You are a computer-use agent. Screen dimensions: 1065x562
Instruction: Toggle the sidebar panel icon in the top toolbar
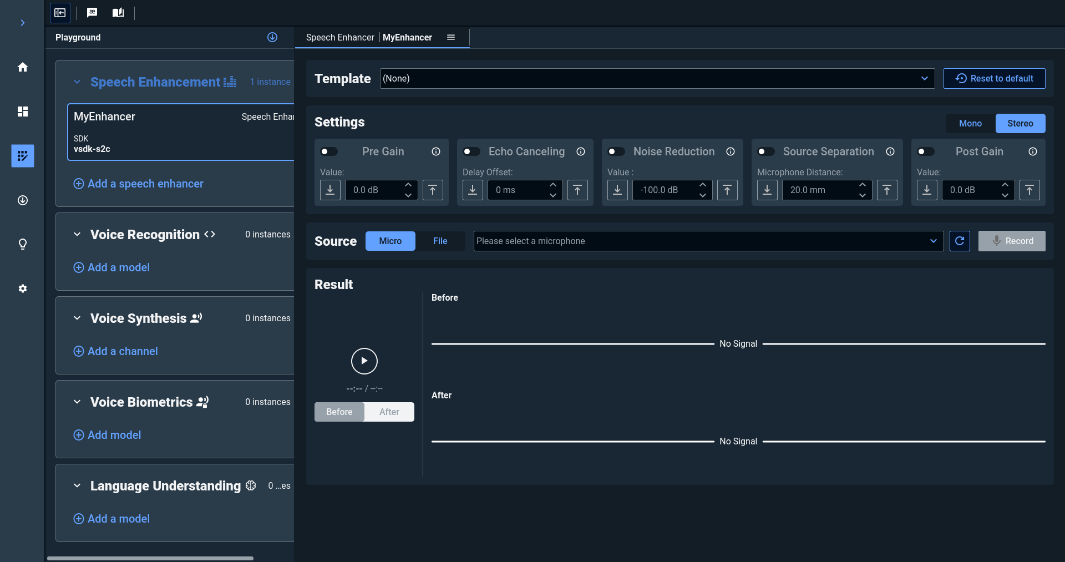60,13
